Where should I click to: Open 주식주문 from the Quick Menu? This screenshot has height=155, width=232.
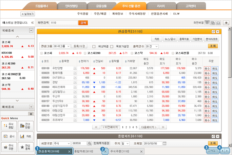(x=9, y=147)
